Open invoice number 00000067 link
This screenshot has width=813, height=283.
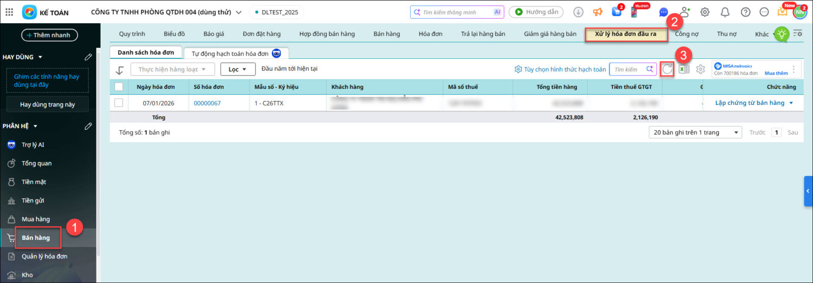[x=207, y=103]
